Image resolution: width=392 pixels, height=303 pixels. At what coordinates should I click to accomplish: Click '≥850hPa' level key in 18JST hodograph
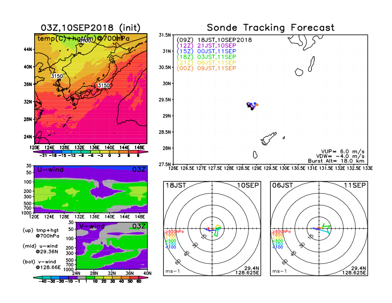click(174, 232)
